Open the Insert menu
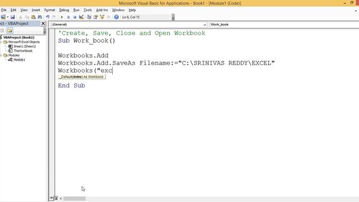 pyautogui.click(x=36, y=10)
